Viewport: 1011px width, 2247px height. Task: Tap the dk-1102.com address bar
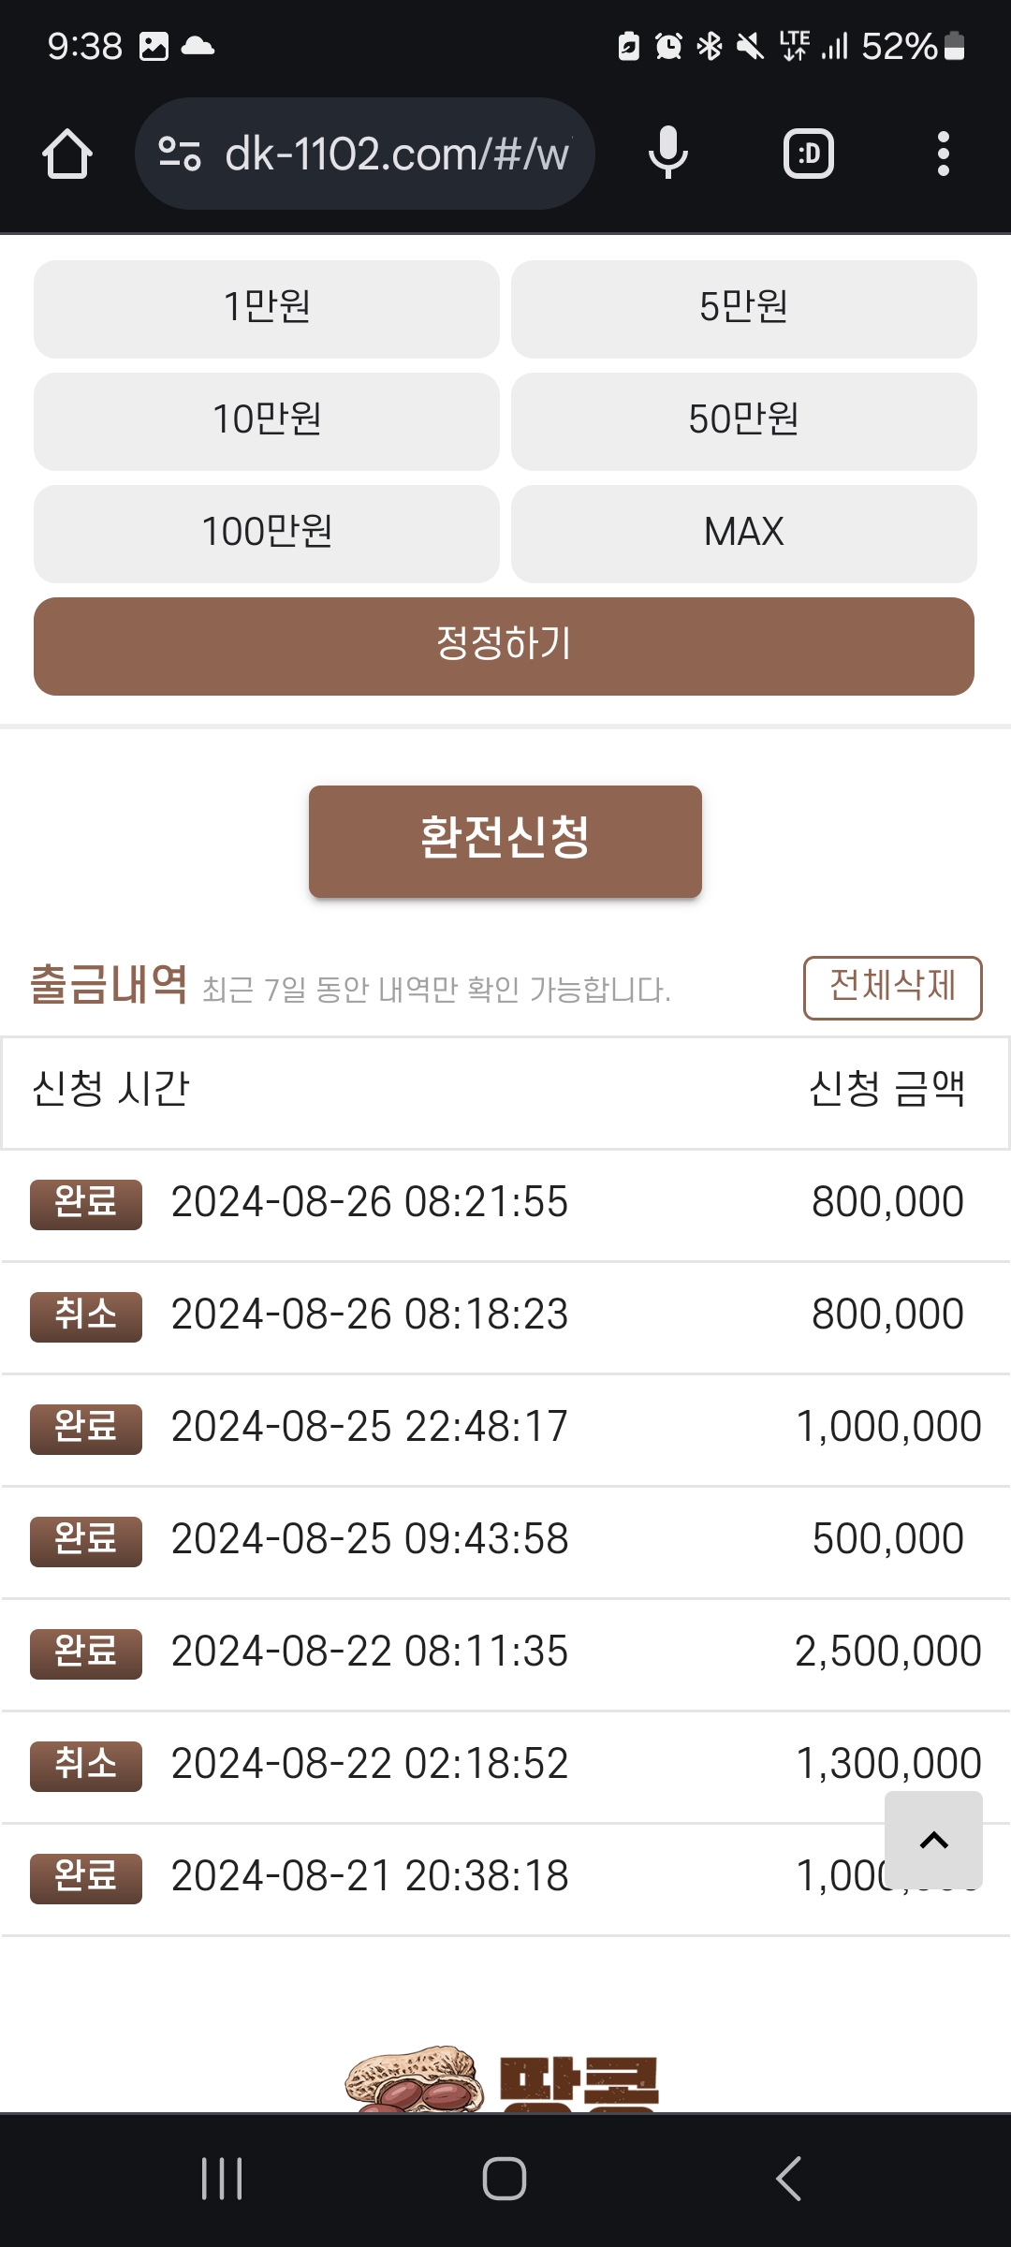point(397,154)
